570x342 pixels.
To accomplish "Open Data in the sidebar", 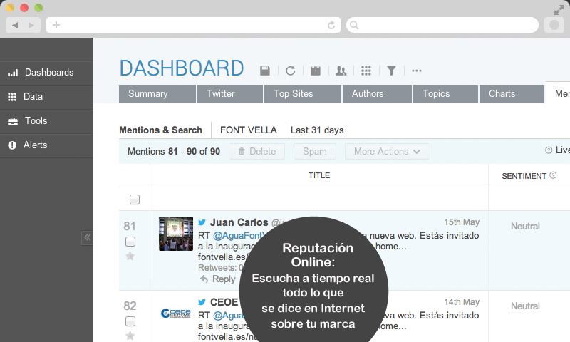I will pos(46,97).
